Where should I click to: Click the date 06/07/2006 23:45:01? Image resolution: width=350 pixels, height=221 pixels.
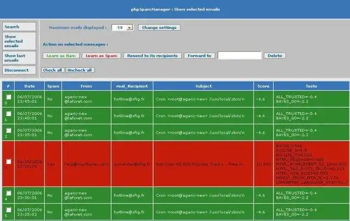[30, 99]
